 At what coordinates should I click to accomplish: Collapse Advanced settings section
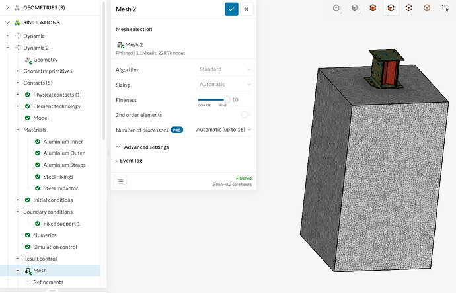(x=118, y=147)
